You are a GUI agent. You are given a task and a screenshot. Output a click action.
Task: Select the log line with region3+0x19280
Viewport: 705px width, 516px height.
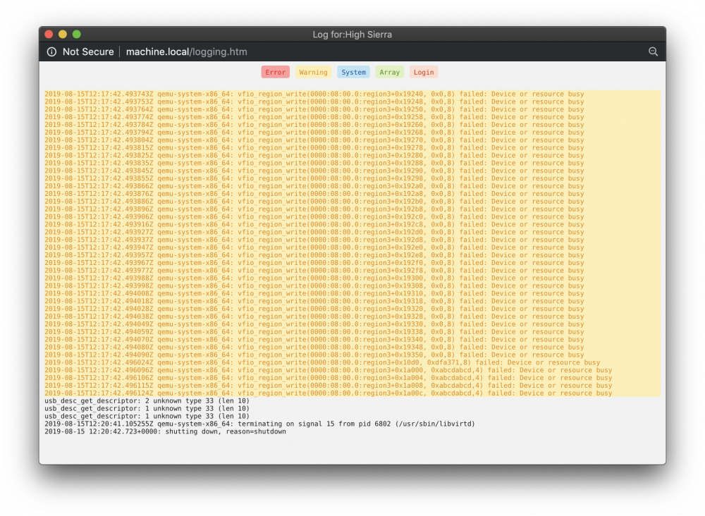pyautogui.click(x=314, y=155)
